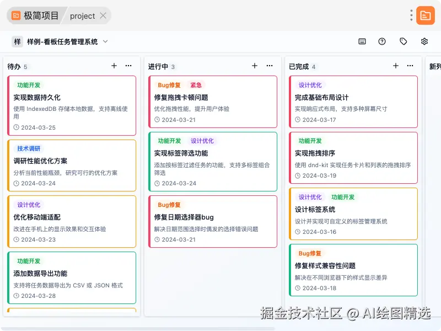Add a new card to 待办 column
Screen dimensions: 441x331
(x=114, y=65)
